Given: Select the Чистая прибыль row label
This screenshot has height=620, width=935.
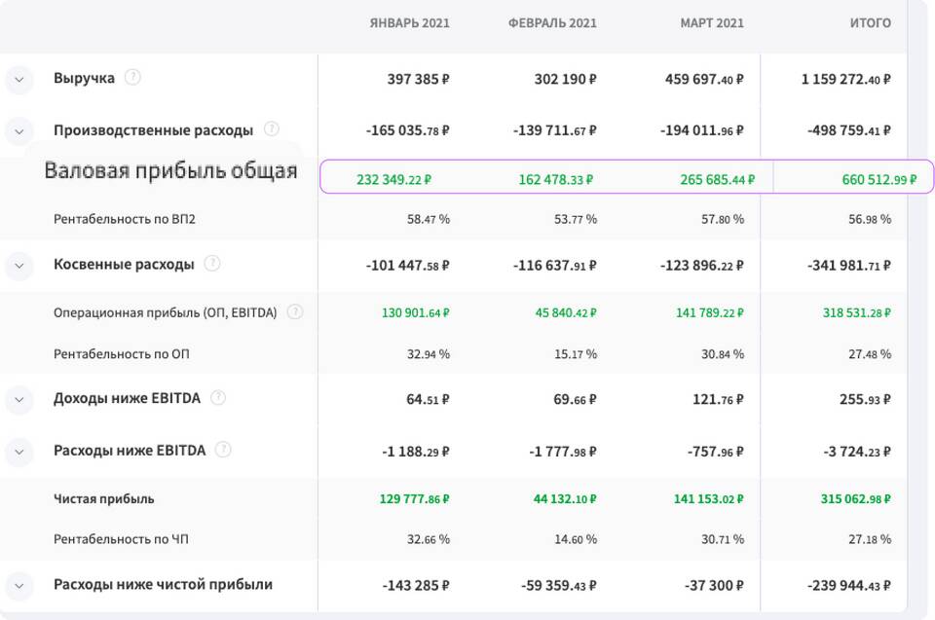Looking at the screenshot, I should (x=104, y=499).
